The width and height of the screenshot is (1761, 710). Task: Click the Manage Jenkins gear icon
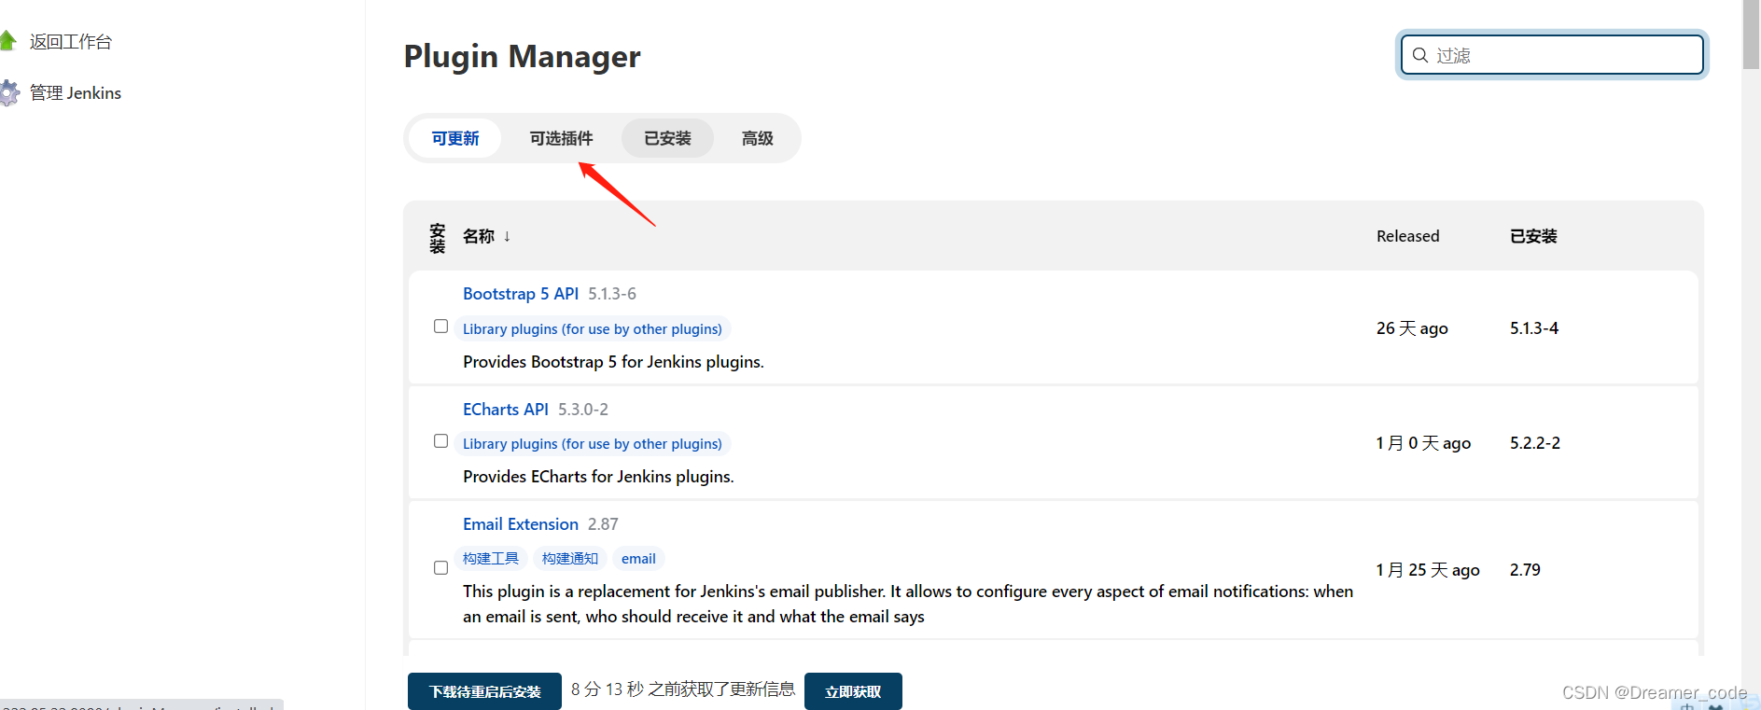[9, 92]
